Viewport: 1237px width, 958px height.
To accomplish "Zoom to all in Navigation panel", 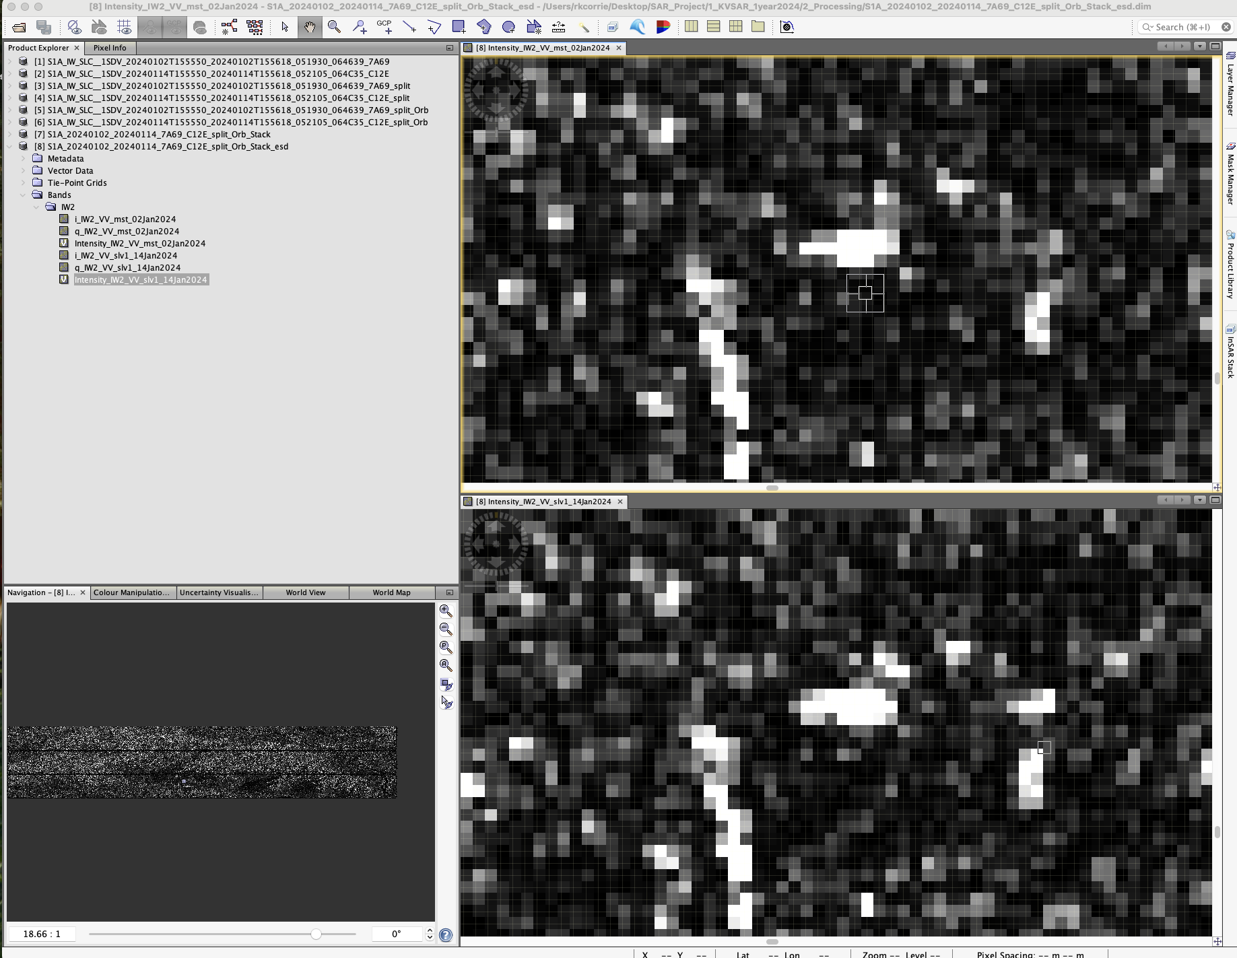I will point(446,665).
